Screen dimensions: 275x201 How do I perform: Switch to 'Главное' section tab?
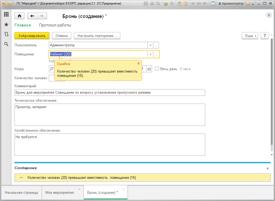[x=23, y=25]
